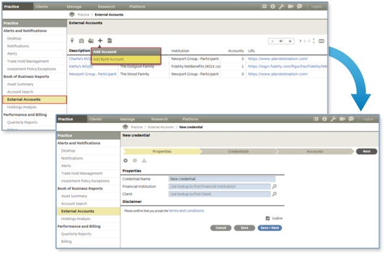Click the dark Next button beside the wizard steps
Viewport: 384px width, 259px height.
click(366, 152)
